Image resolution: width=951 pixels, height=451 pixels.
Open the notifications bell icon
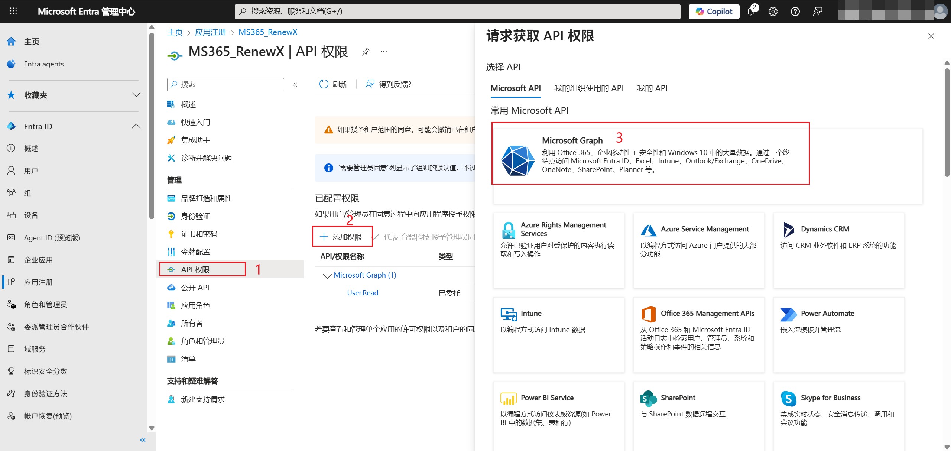point(751,12)
